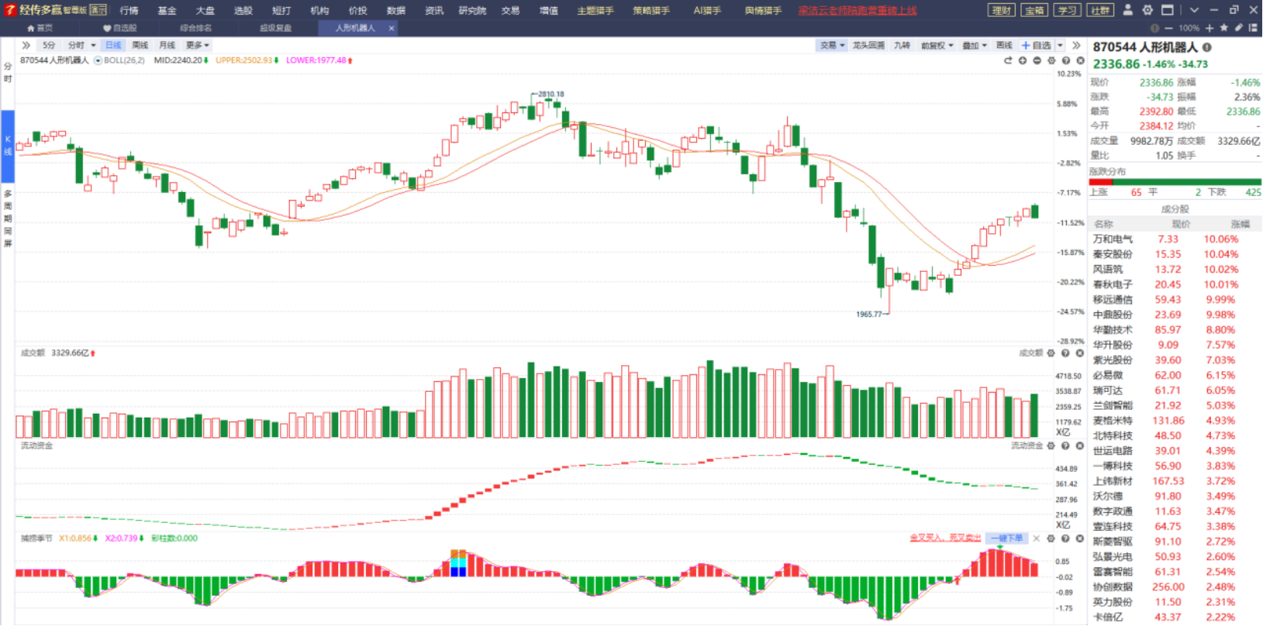Click the 一键下单 order button
The image size is (1263, 626).
click(1006, 538)
